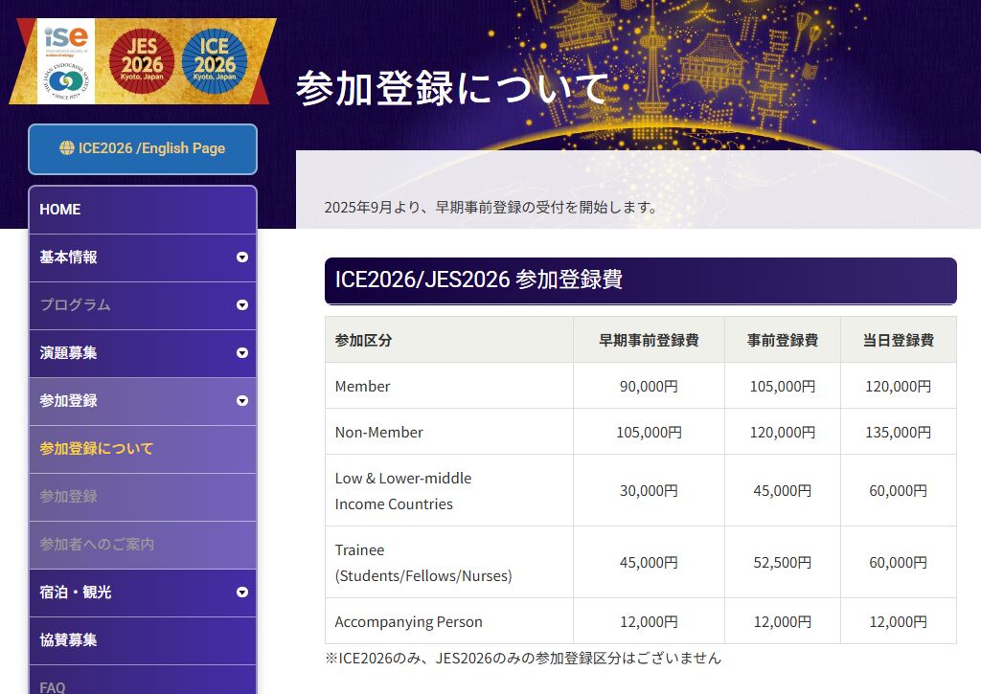
Task: Click the ISE society logo
Action: click(66, 40)
